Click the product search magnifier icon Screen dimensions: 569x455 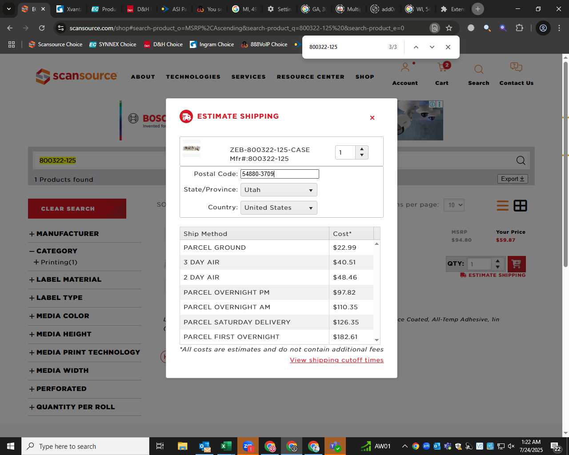(x=521, y=160)
